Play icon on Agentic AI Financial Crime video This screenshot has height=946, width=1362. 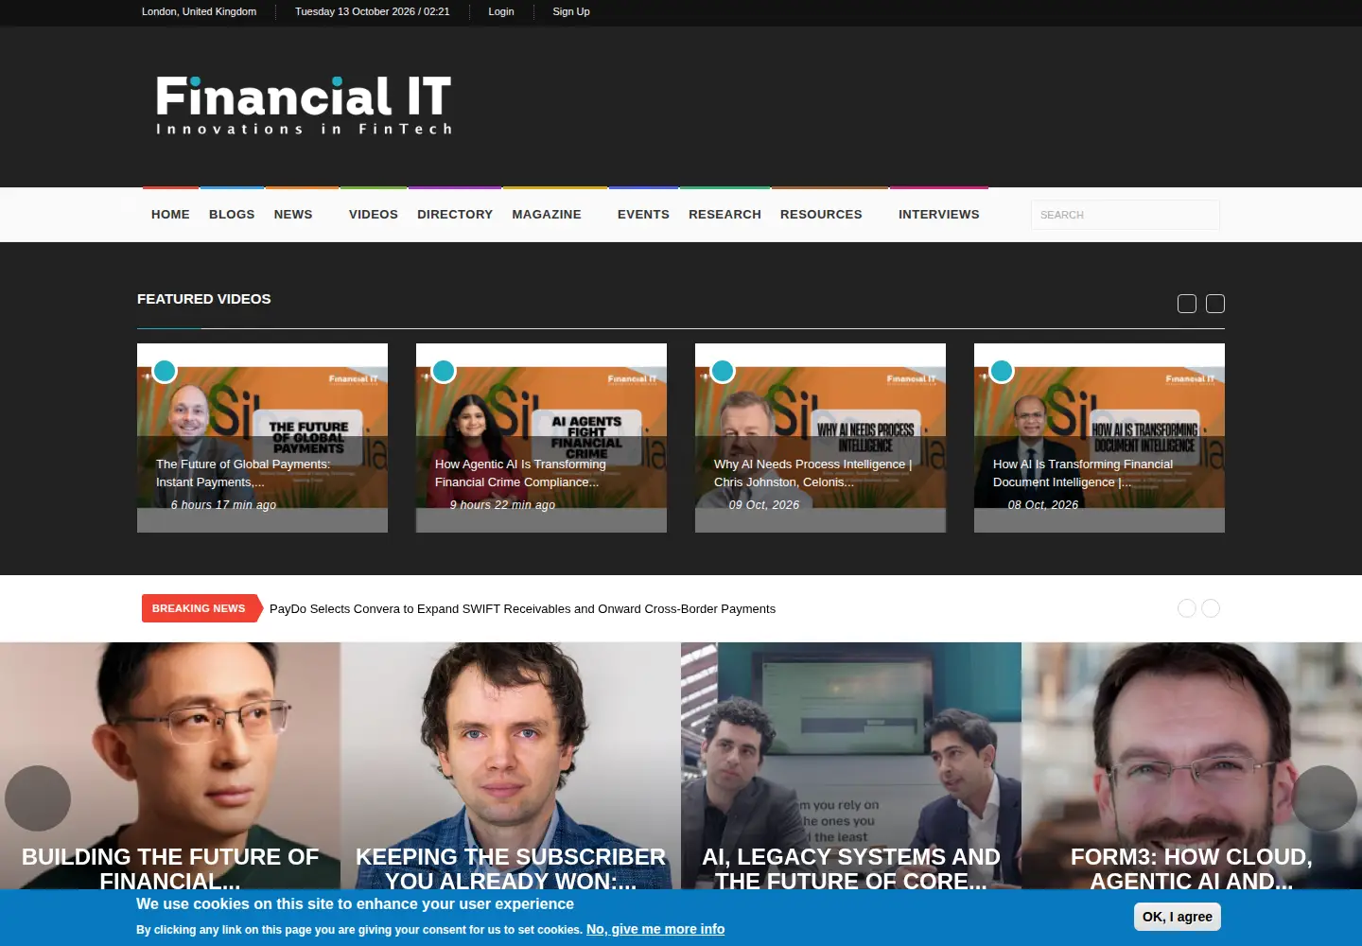pos(444,371)
